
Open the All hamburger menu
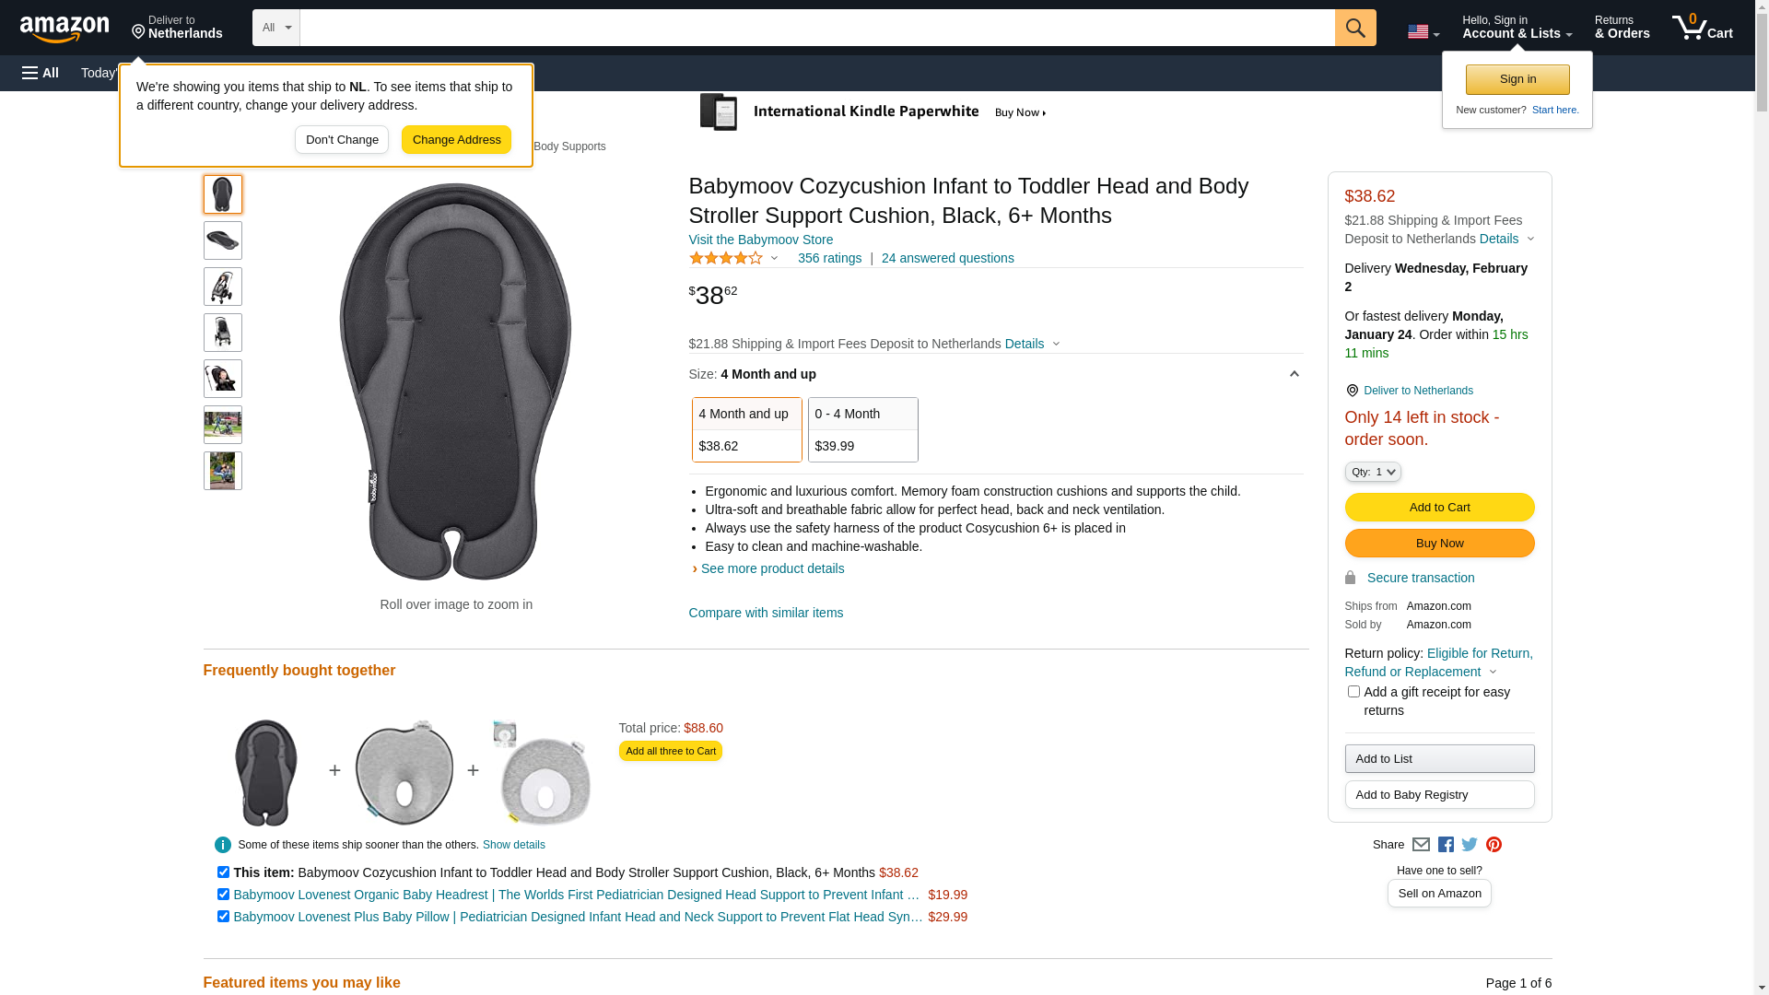point(41,73)
